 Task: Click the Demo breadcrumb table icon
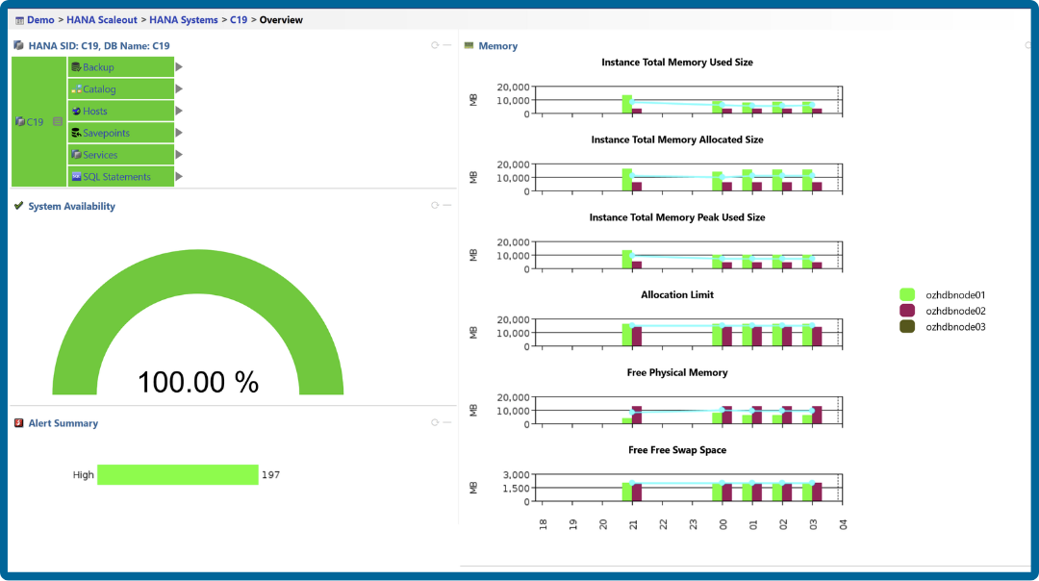click(x=20, y=20)
